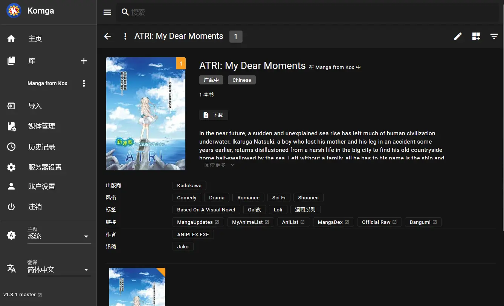
Task: Click the search magnifier icon
Action: tap(125, 12)
